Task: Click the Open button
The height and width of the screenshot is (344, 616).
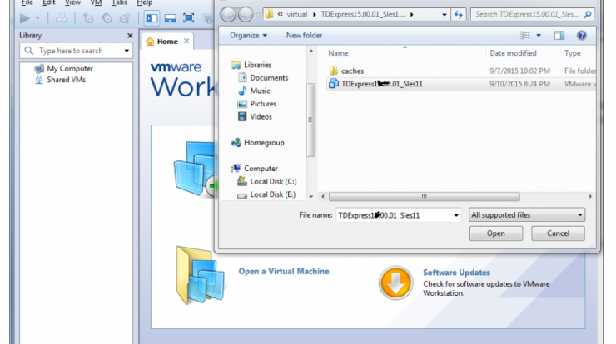Action: [496, 233]
